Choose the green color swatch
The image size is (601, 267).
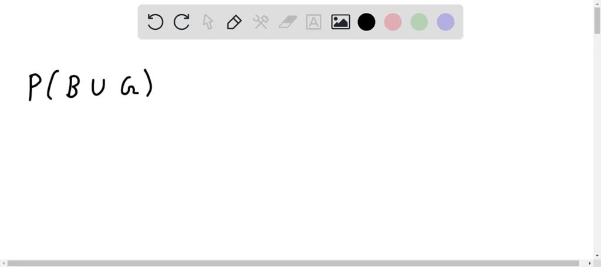(x=419, y=22)
